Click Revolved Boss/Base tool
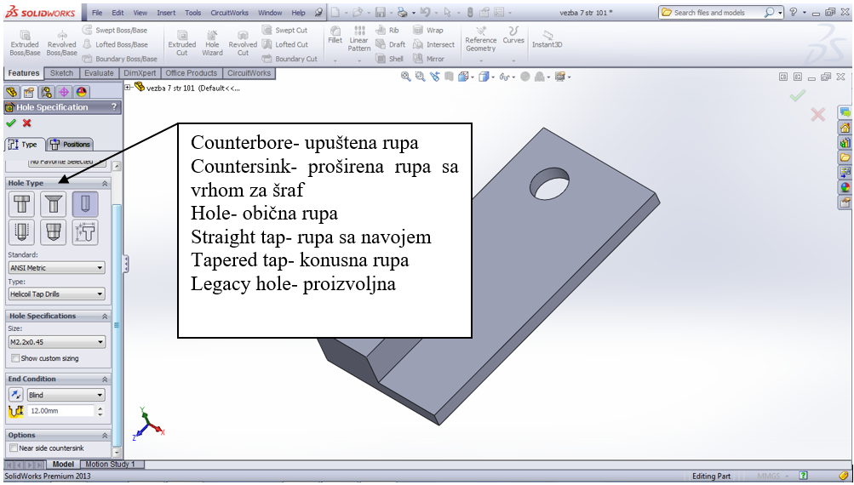 [x=61, y=43]
